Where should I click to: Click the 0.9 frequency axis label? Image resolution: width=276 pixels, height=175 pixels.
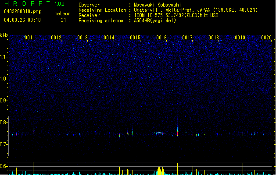pyautogui.click(x=4, y=101)
